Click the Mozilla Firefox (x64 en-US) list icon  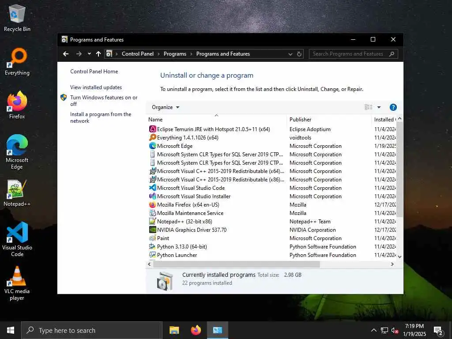[152, 204]
